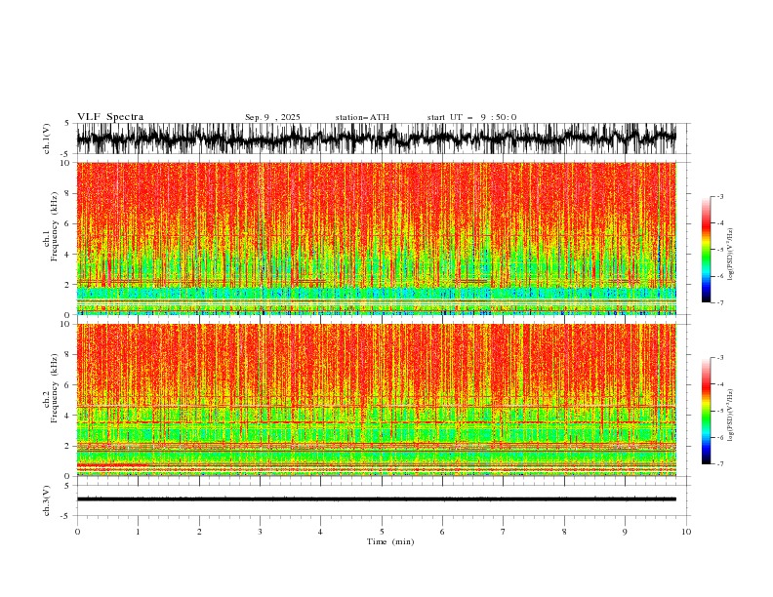Click the ch.2 frequency tick "8"
This screenshot has height=597, width=773.
[x=67, y=355]
